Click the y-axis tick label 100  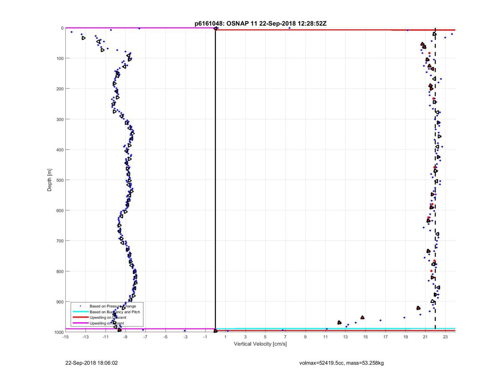[x=60, y=58]
